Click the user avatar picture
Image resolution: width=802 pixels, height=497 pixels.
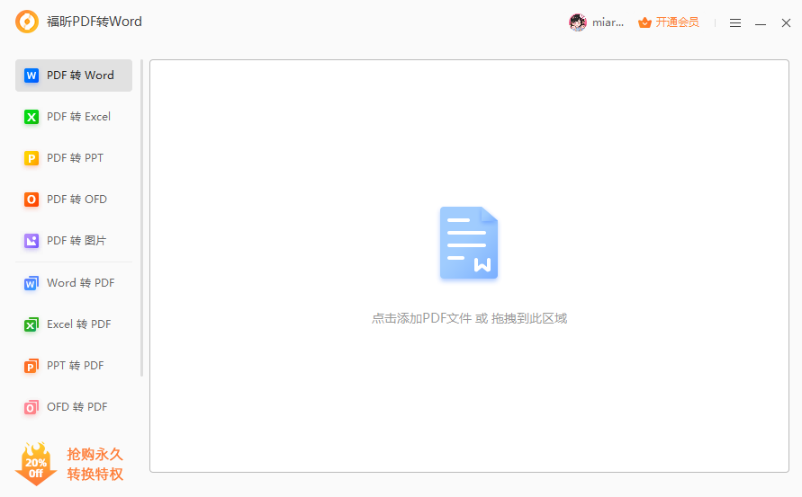point(578,22)
